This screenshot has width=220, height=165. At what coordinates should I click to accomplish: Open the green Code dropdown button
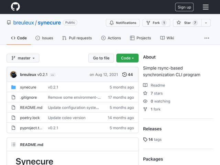tap(128, 58)
